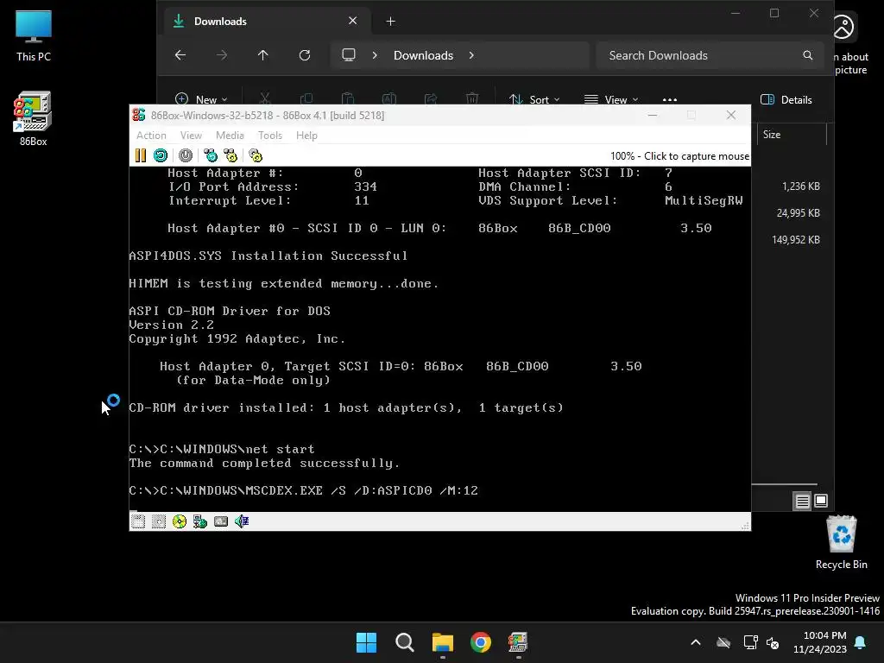Click the gray hard disk status icon
The width and height of the screenshot is (884, 663).
tap(221, 521)
